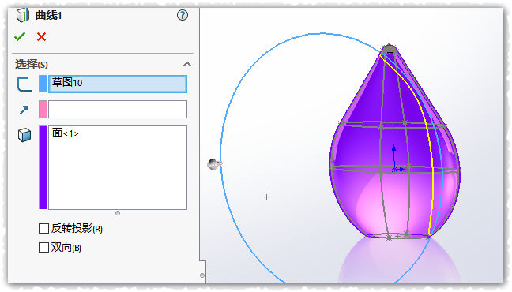Click the projection faces cube icon

24,135
